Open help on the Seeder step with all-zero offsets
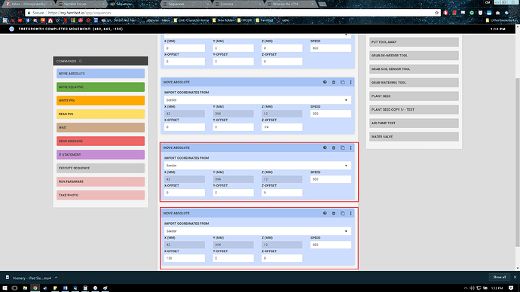Screen dimensions: 520x292 [325, 148]
